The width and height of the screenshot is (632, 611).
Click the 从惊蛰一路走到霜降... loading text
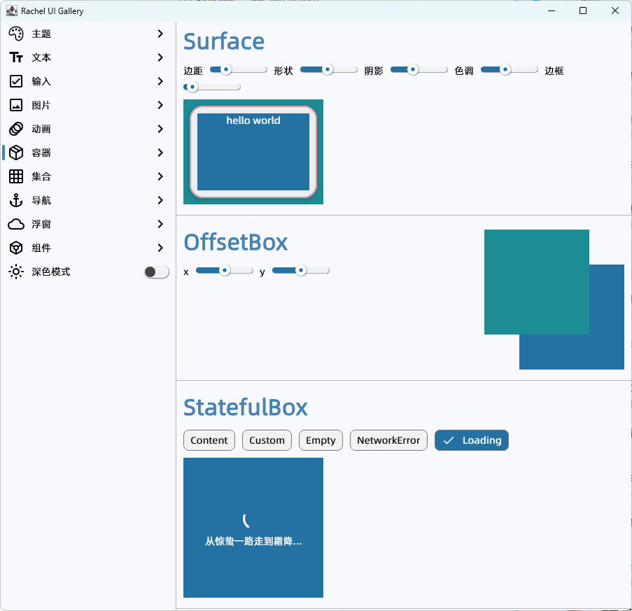(253, 541)
